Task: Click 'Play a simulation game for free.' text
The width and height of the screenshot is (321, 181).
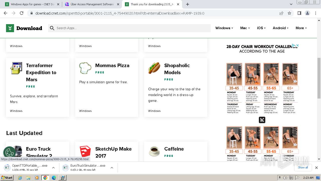Action: coord(103,82)
